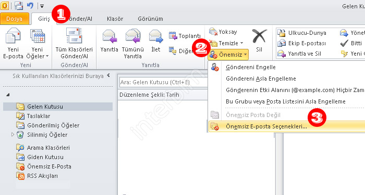Switch to the Görünüm ribbon tab
The width and height of the screenshot is (365, 195).
[150, 19]
